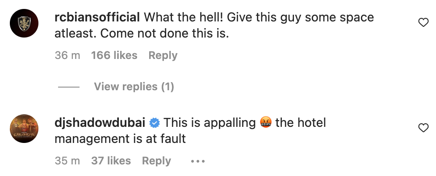View who liked via 37 likes
436x176 pixels.
click(x=111, y=161)
